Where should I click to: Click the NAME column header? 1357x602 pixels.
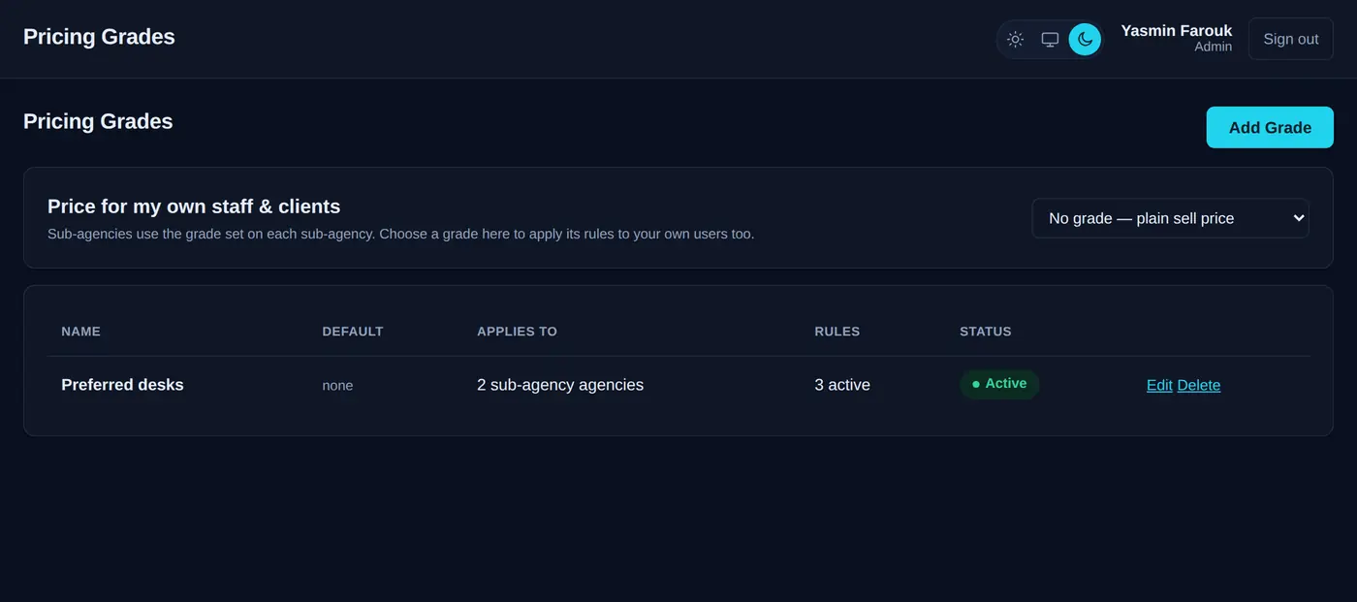click(80, 332)
